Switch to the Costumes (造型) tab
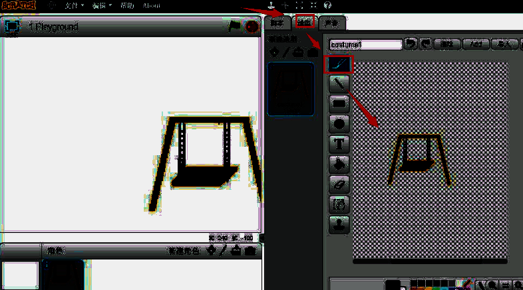523x290 pixels. 304,23
